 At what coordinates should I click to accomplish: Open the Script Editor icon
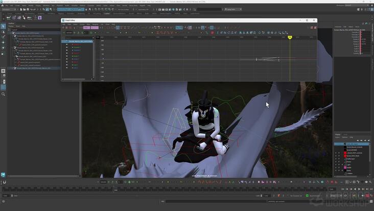(x=372, y=201)
